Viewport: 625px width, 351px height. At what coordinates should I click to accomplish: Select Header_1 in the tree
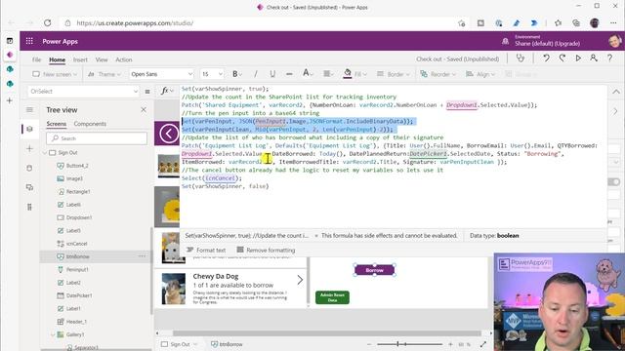pos(76,321)
